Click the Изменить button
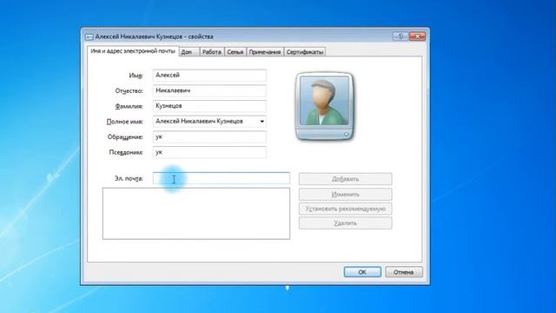556x313 pixels. click(x=346, y=195)
